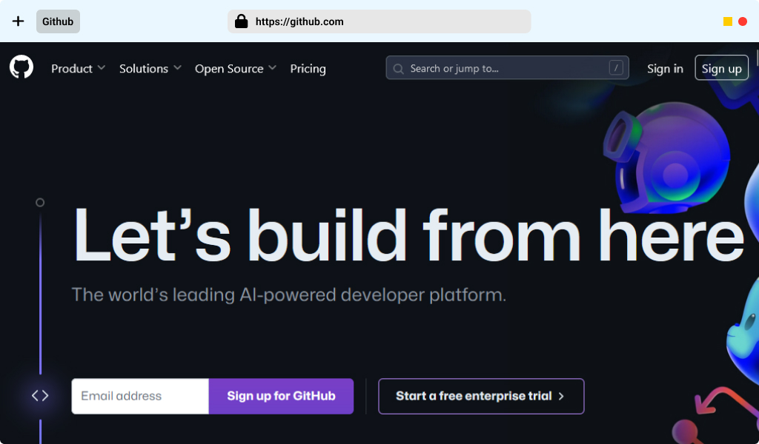The width and height of the screenshot is (759, 444).
Task: Open the Pricing page
Action: click(308, 69)
